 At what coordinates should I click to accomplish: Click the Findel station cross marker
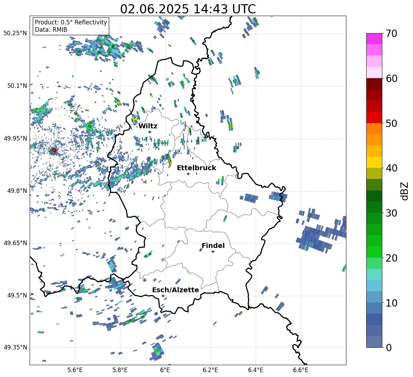pyautogui.click(x=213, y=252)
